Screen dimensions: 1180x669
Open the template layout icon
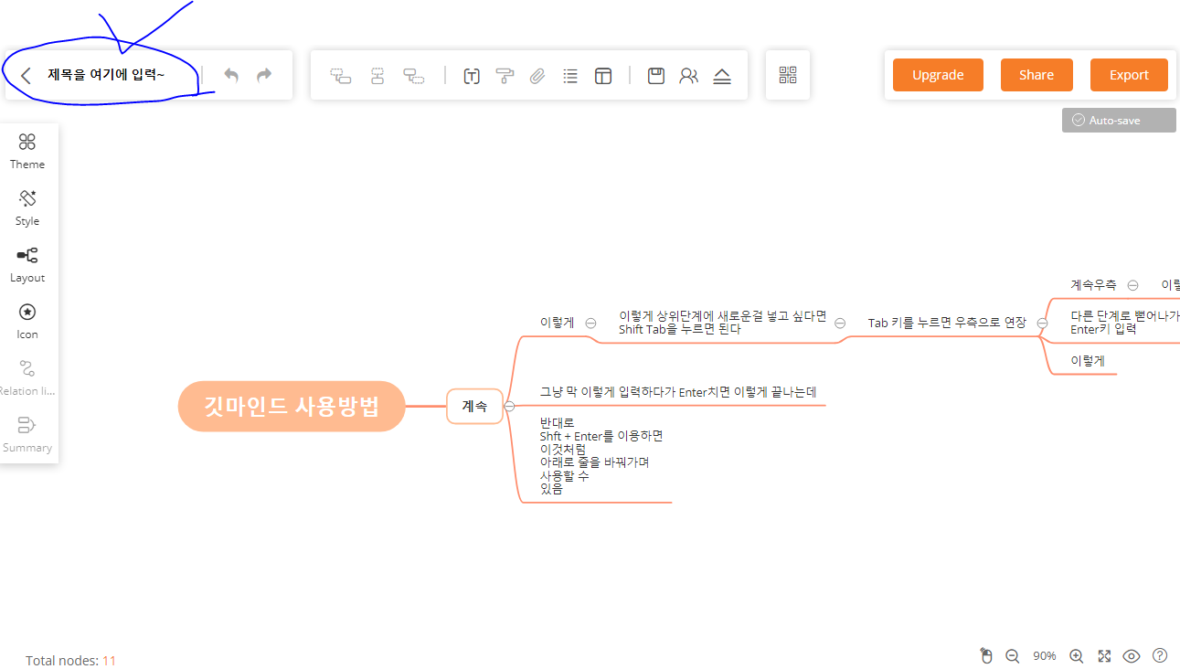(x=603, y=76)
